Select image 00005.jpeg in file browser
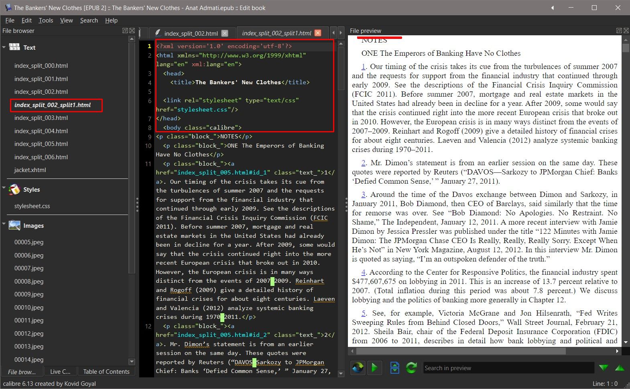 pyautogui.click(x=29, y=242)
